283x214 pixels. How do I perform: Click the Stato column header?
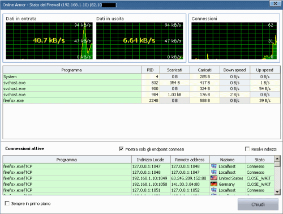(260, 160)
